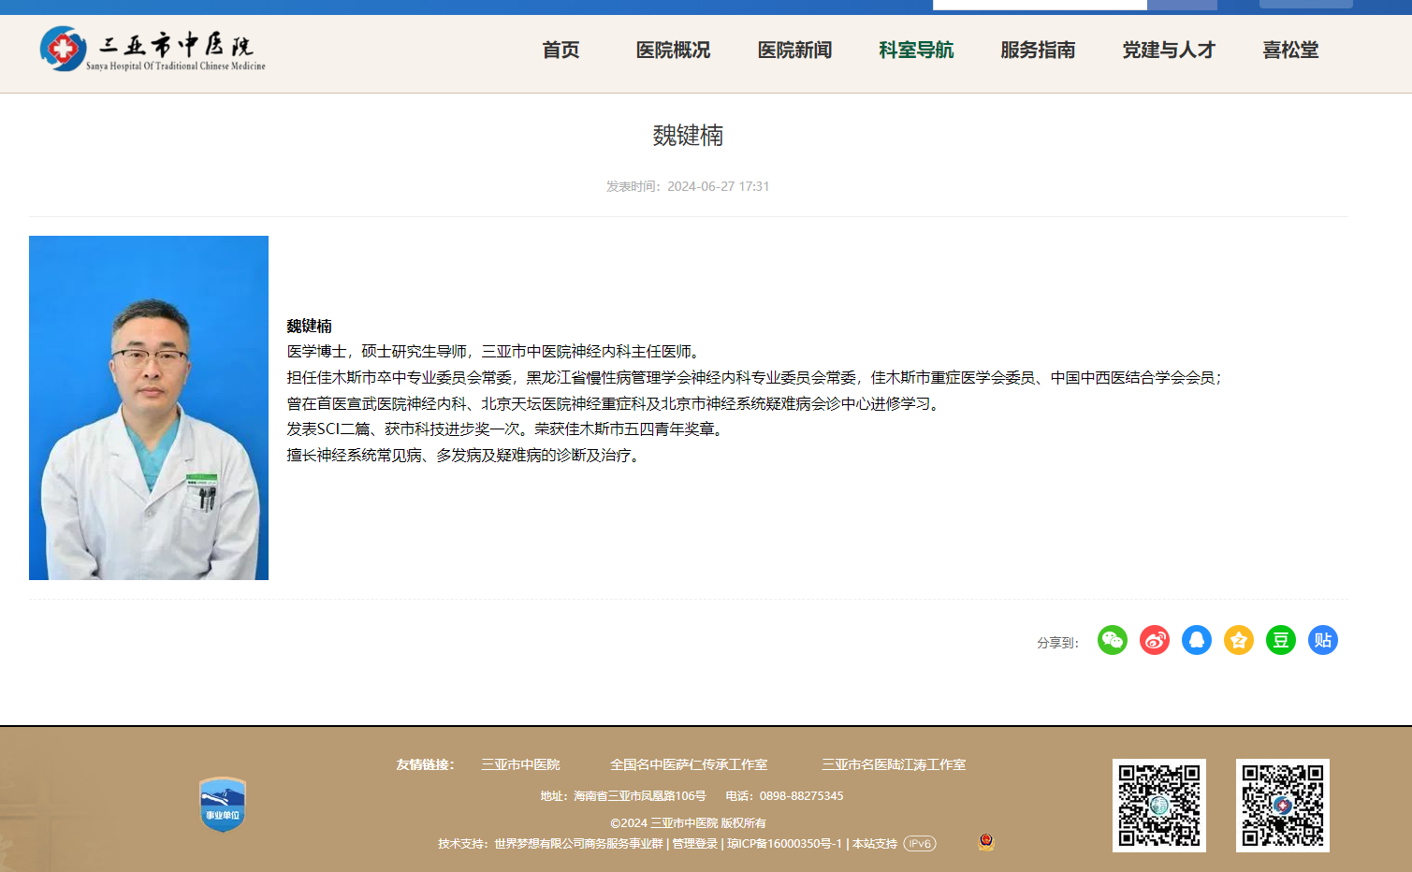This screenshot has height=872, width=1412.
Task: Click the line starting 发表SCI二篇
Action: [x=507, y=429]
